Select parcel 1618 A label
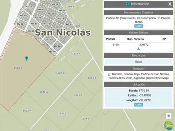175x131 pixels. (x=18, y=68)
